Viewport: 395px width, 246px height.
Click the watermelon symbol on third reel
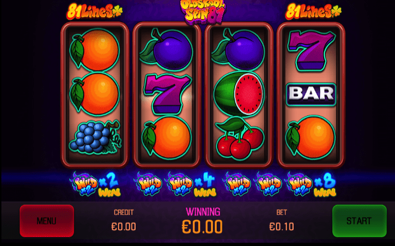tap(239, 93)
